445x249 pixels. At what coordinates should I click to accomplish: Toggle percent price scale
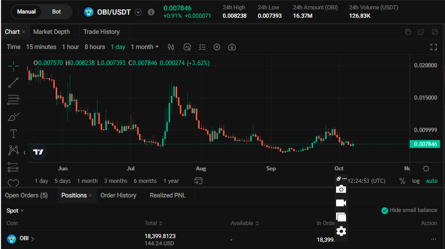coord(402,181)
